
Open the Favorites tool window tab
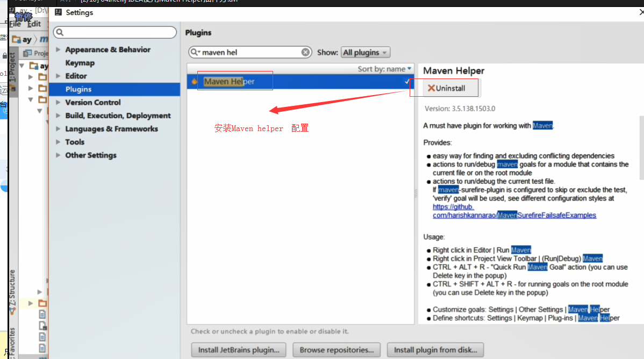[x=12, y=342]
